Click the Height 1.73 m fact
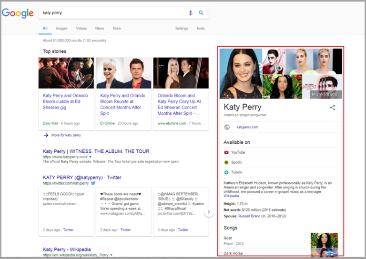366x259 pixels. [235, 203]
